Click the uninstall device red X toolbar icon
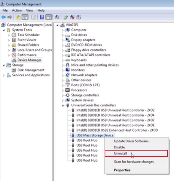The width and height of the screenshot is (174, 181). [x=72, y=17]
